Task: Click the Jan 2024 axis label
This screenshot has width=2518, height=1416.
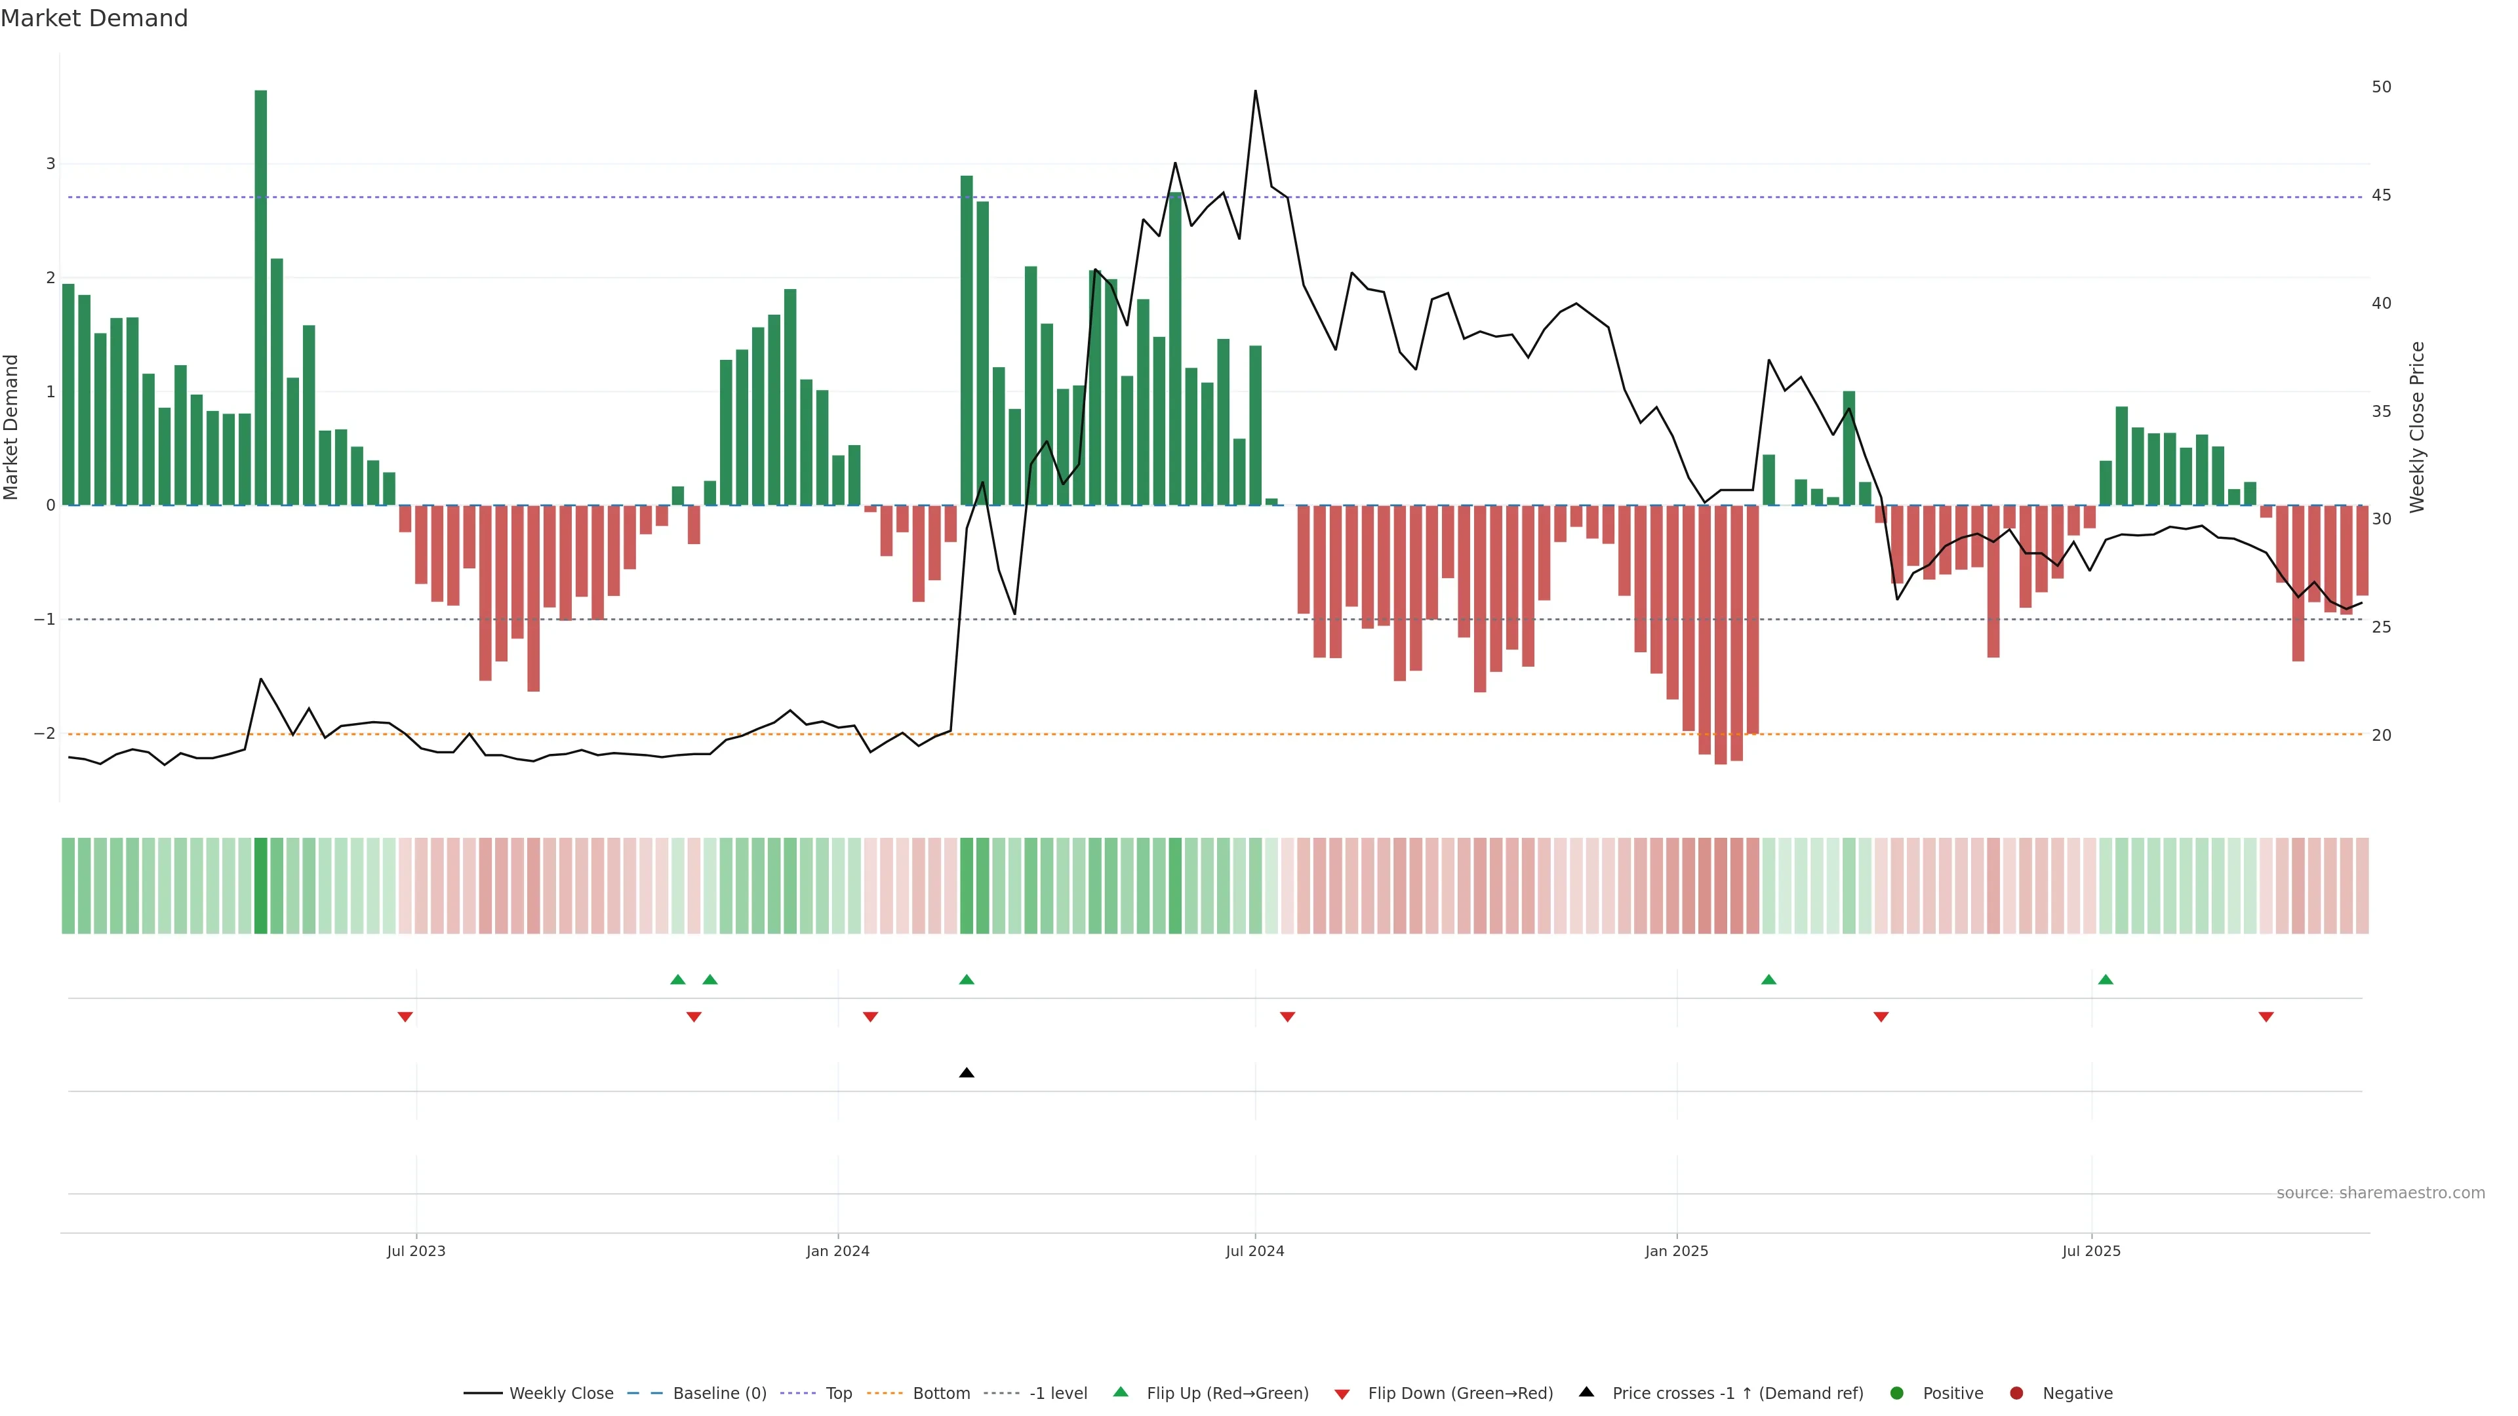Action: tap(838, 1251)
